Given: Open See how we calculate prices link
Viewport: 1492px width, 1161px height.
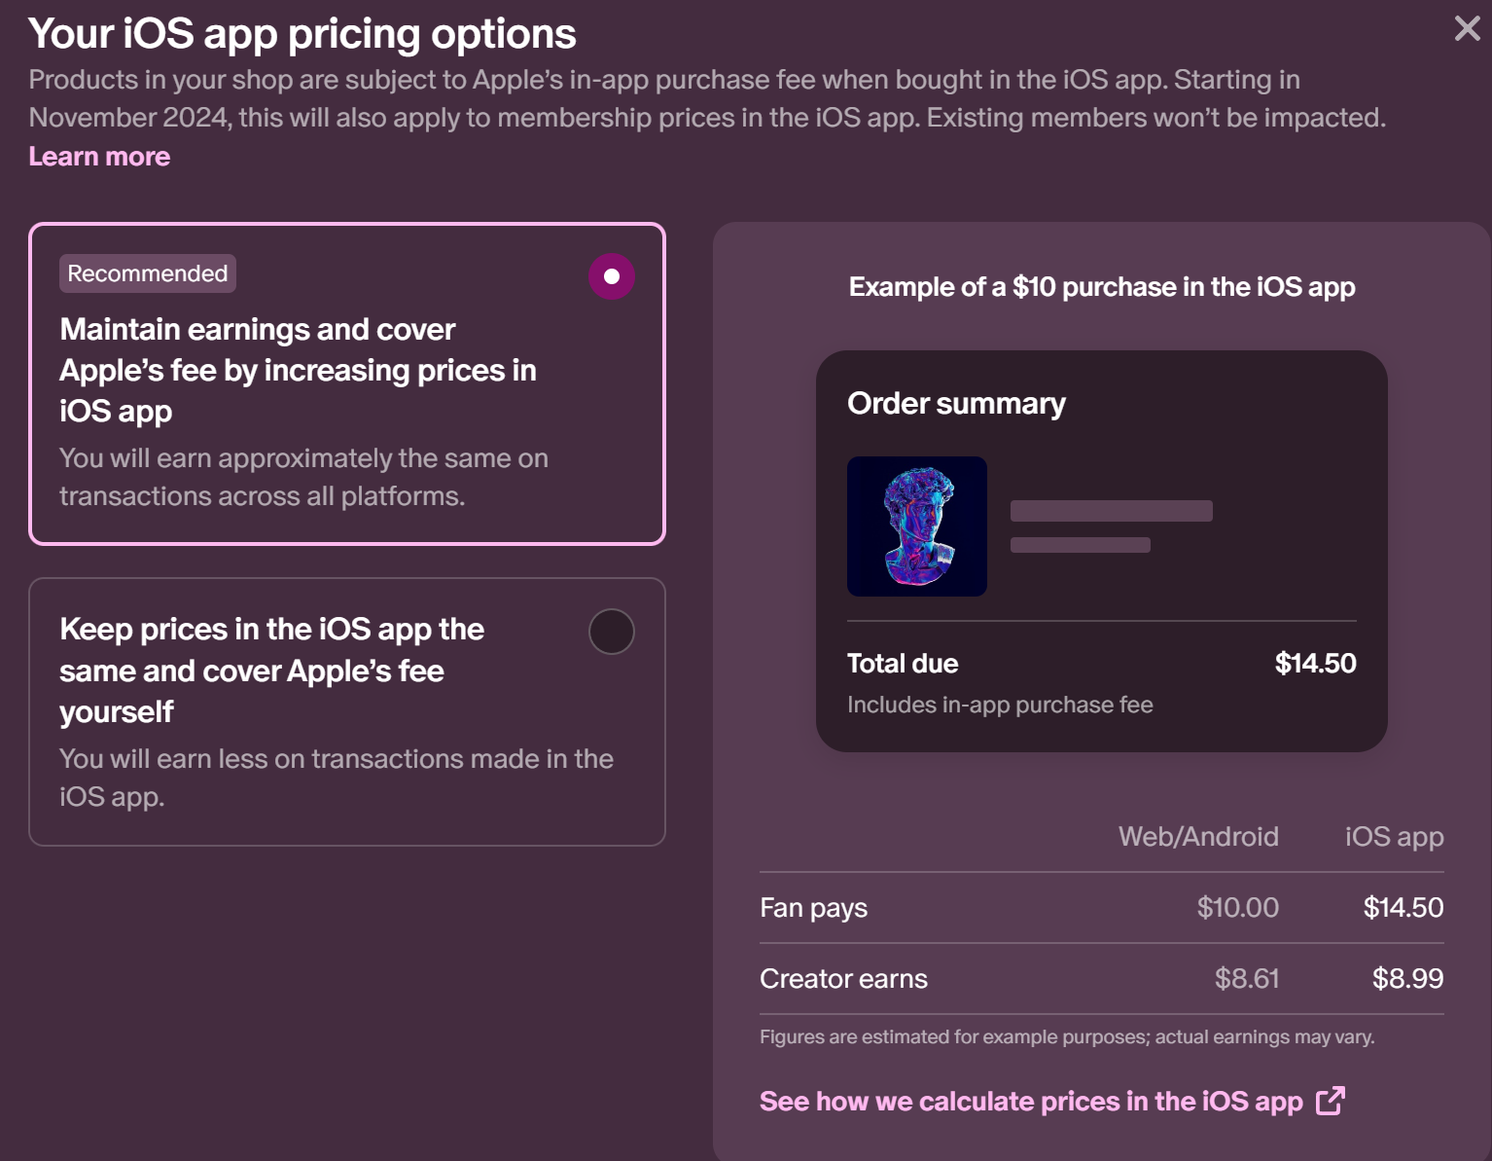Looking at the screenshot, I should click(x=1031, y=1101).
